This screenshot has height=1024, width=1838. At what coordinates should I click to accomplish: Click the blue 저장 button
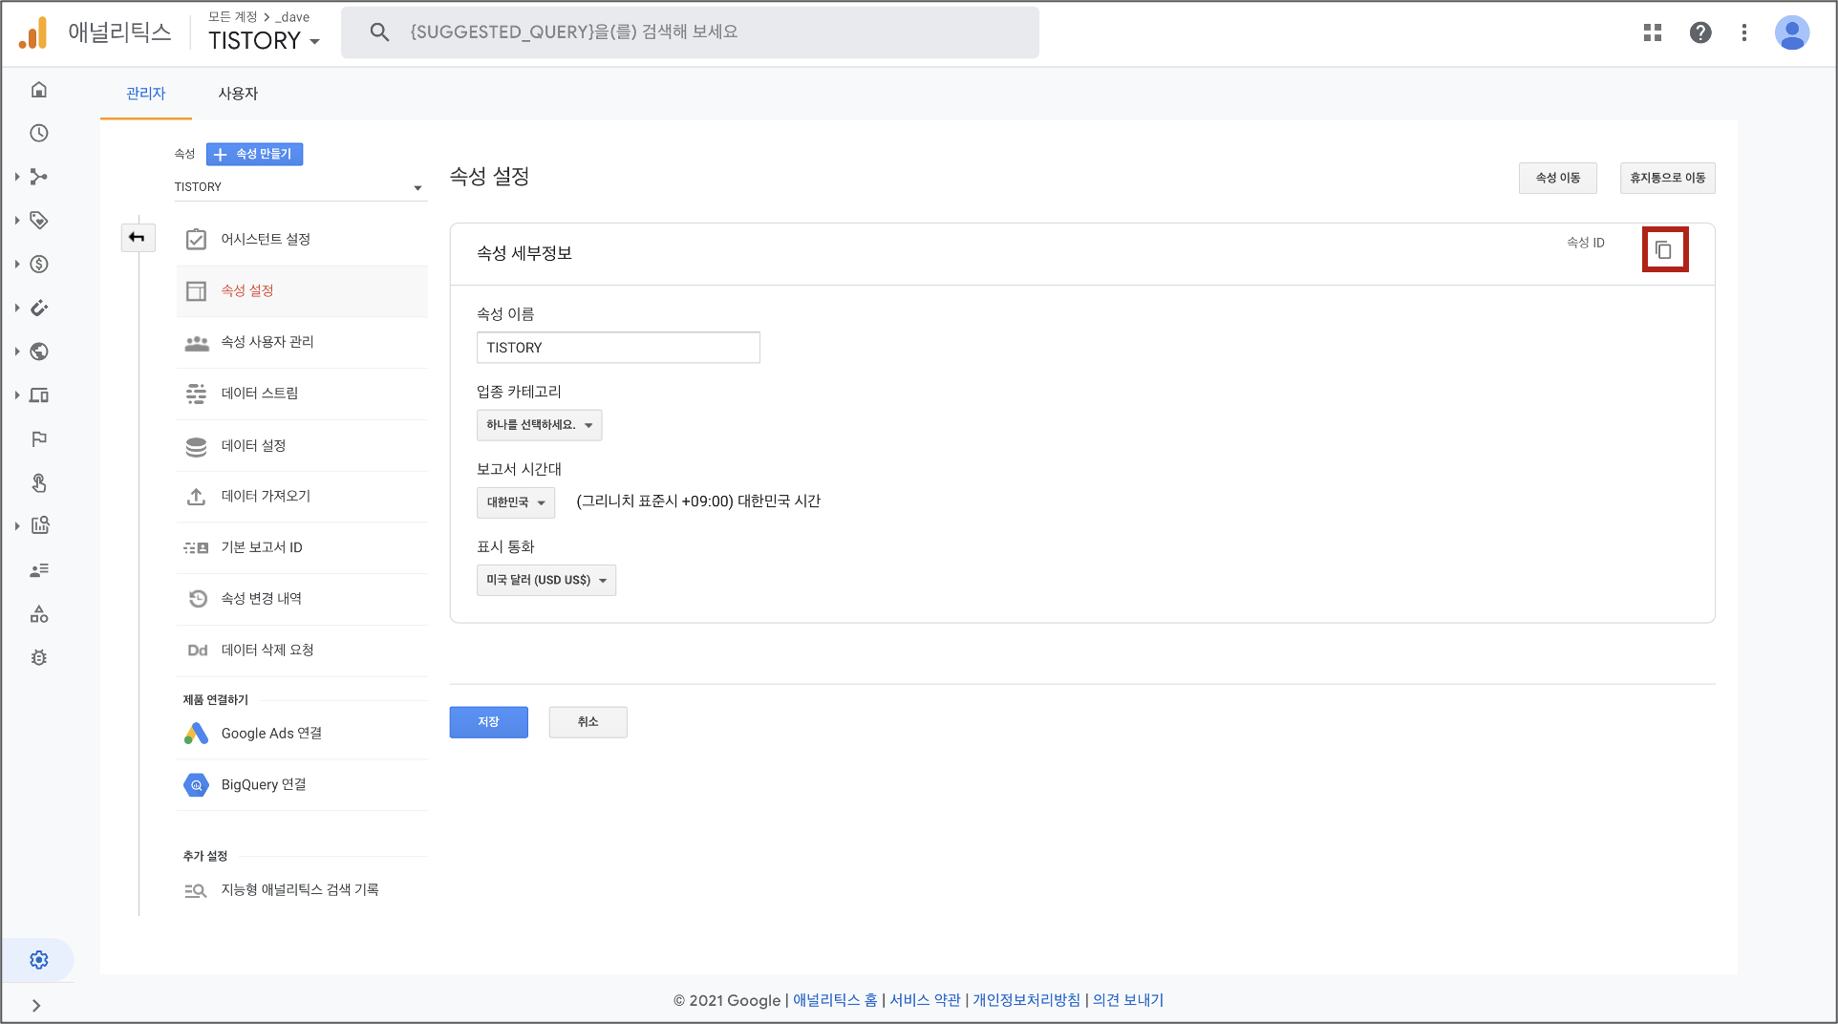[488, 722]
